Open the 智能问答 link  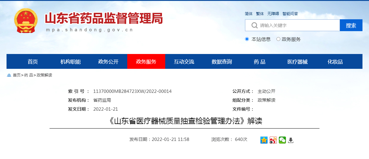(290, 14)
